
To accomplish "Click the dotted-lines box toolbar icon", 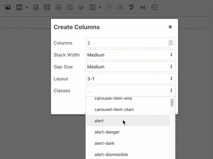I will click(x=47, y=7).
